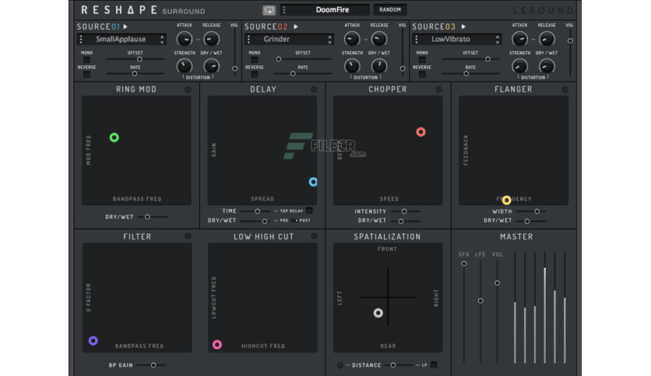Open Source 01 sample menu dots
The image size is (651, 376).
pyautogui.click(x=81, y=40)
